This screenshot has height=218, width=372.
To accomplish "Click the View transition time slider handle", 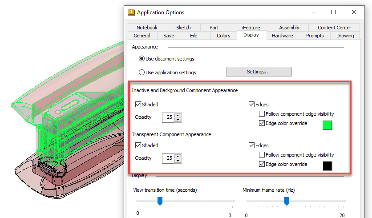I will (x=160, y=201).
